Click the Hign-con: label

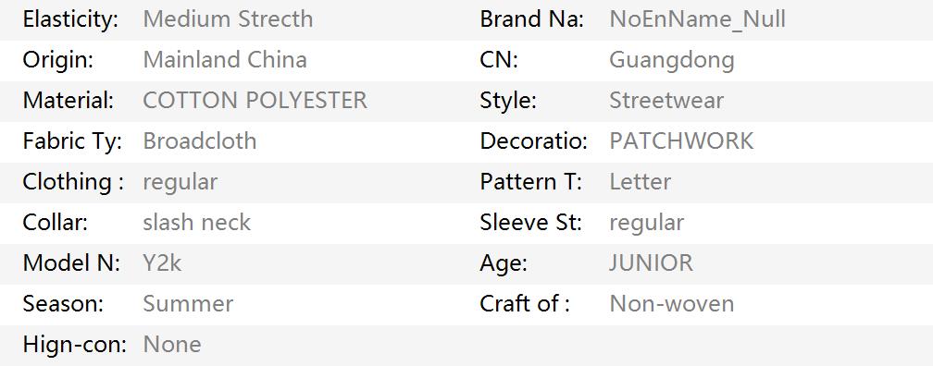(x=74, y=345)
